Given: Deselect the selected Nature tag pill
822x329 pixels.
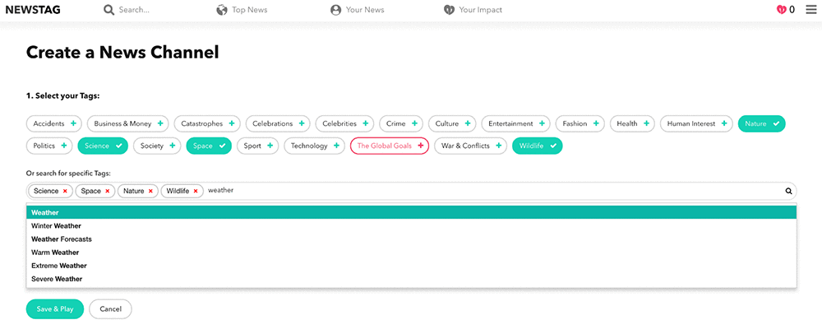Looking at the screenshot, I should (762, 124).
